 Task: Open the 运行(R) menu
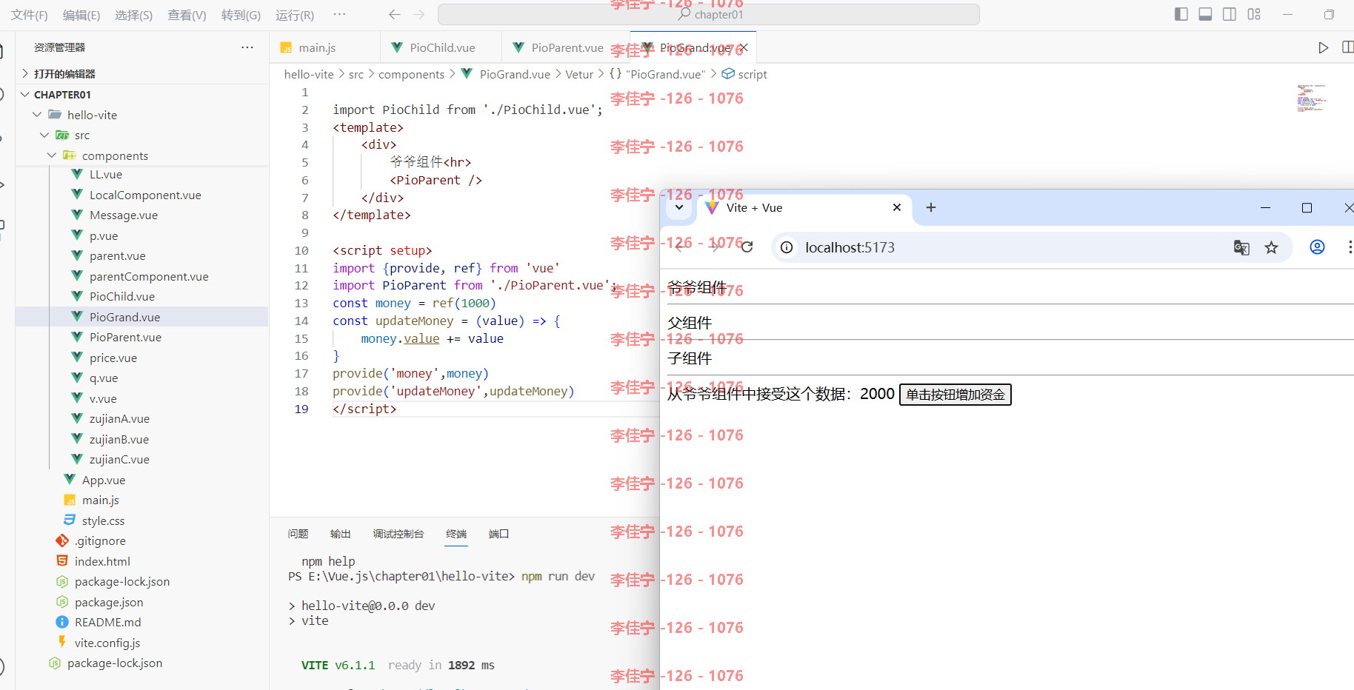point(295,15)
